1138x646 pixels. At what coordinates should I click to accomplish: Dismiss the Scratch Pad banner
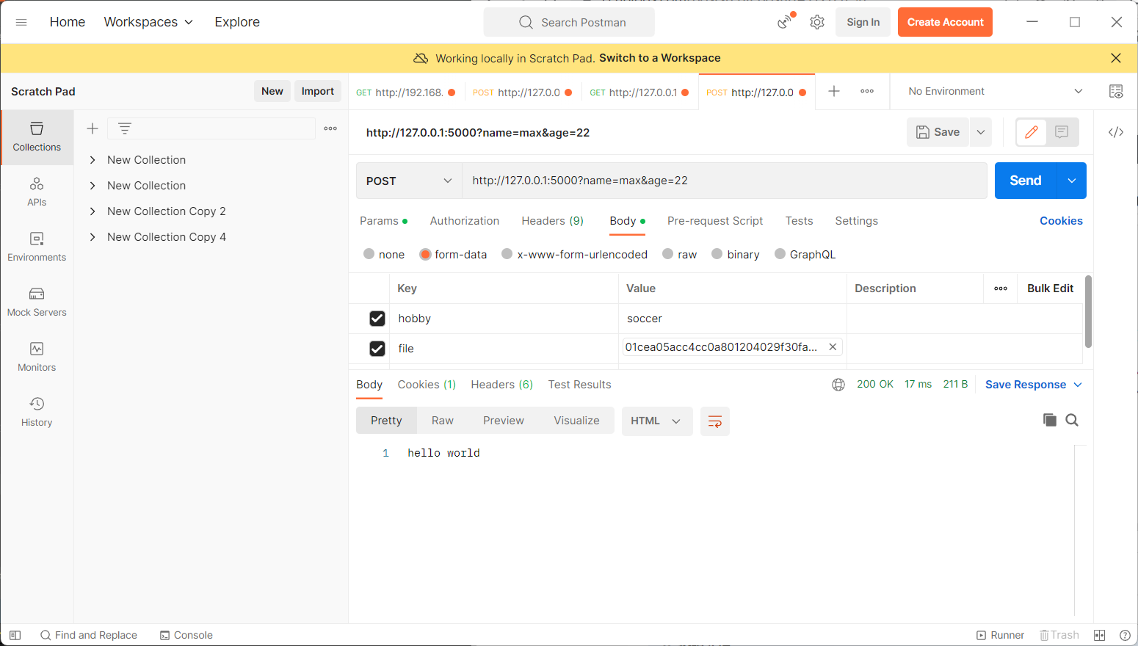point(1116,58)
